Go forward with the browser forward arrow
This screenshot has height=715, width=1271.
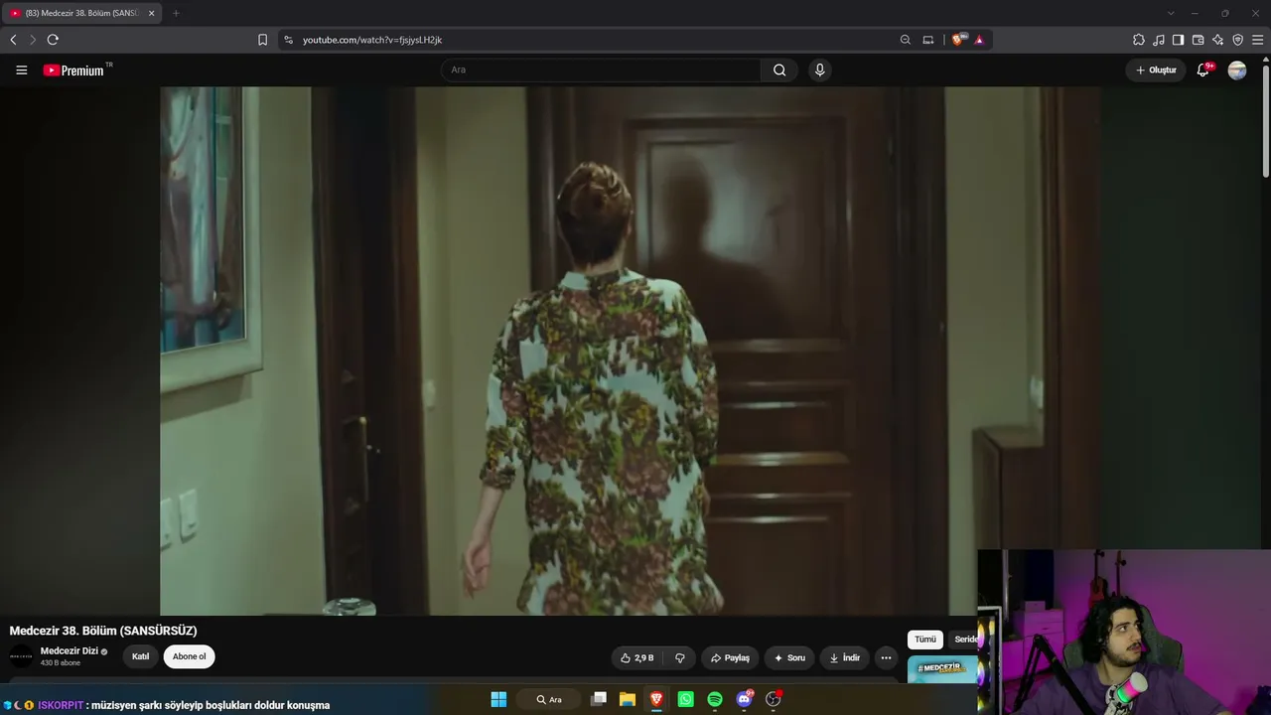(33, 40)
